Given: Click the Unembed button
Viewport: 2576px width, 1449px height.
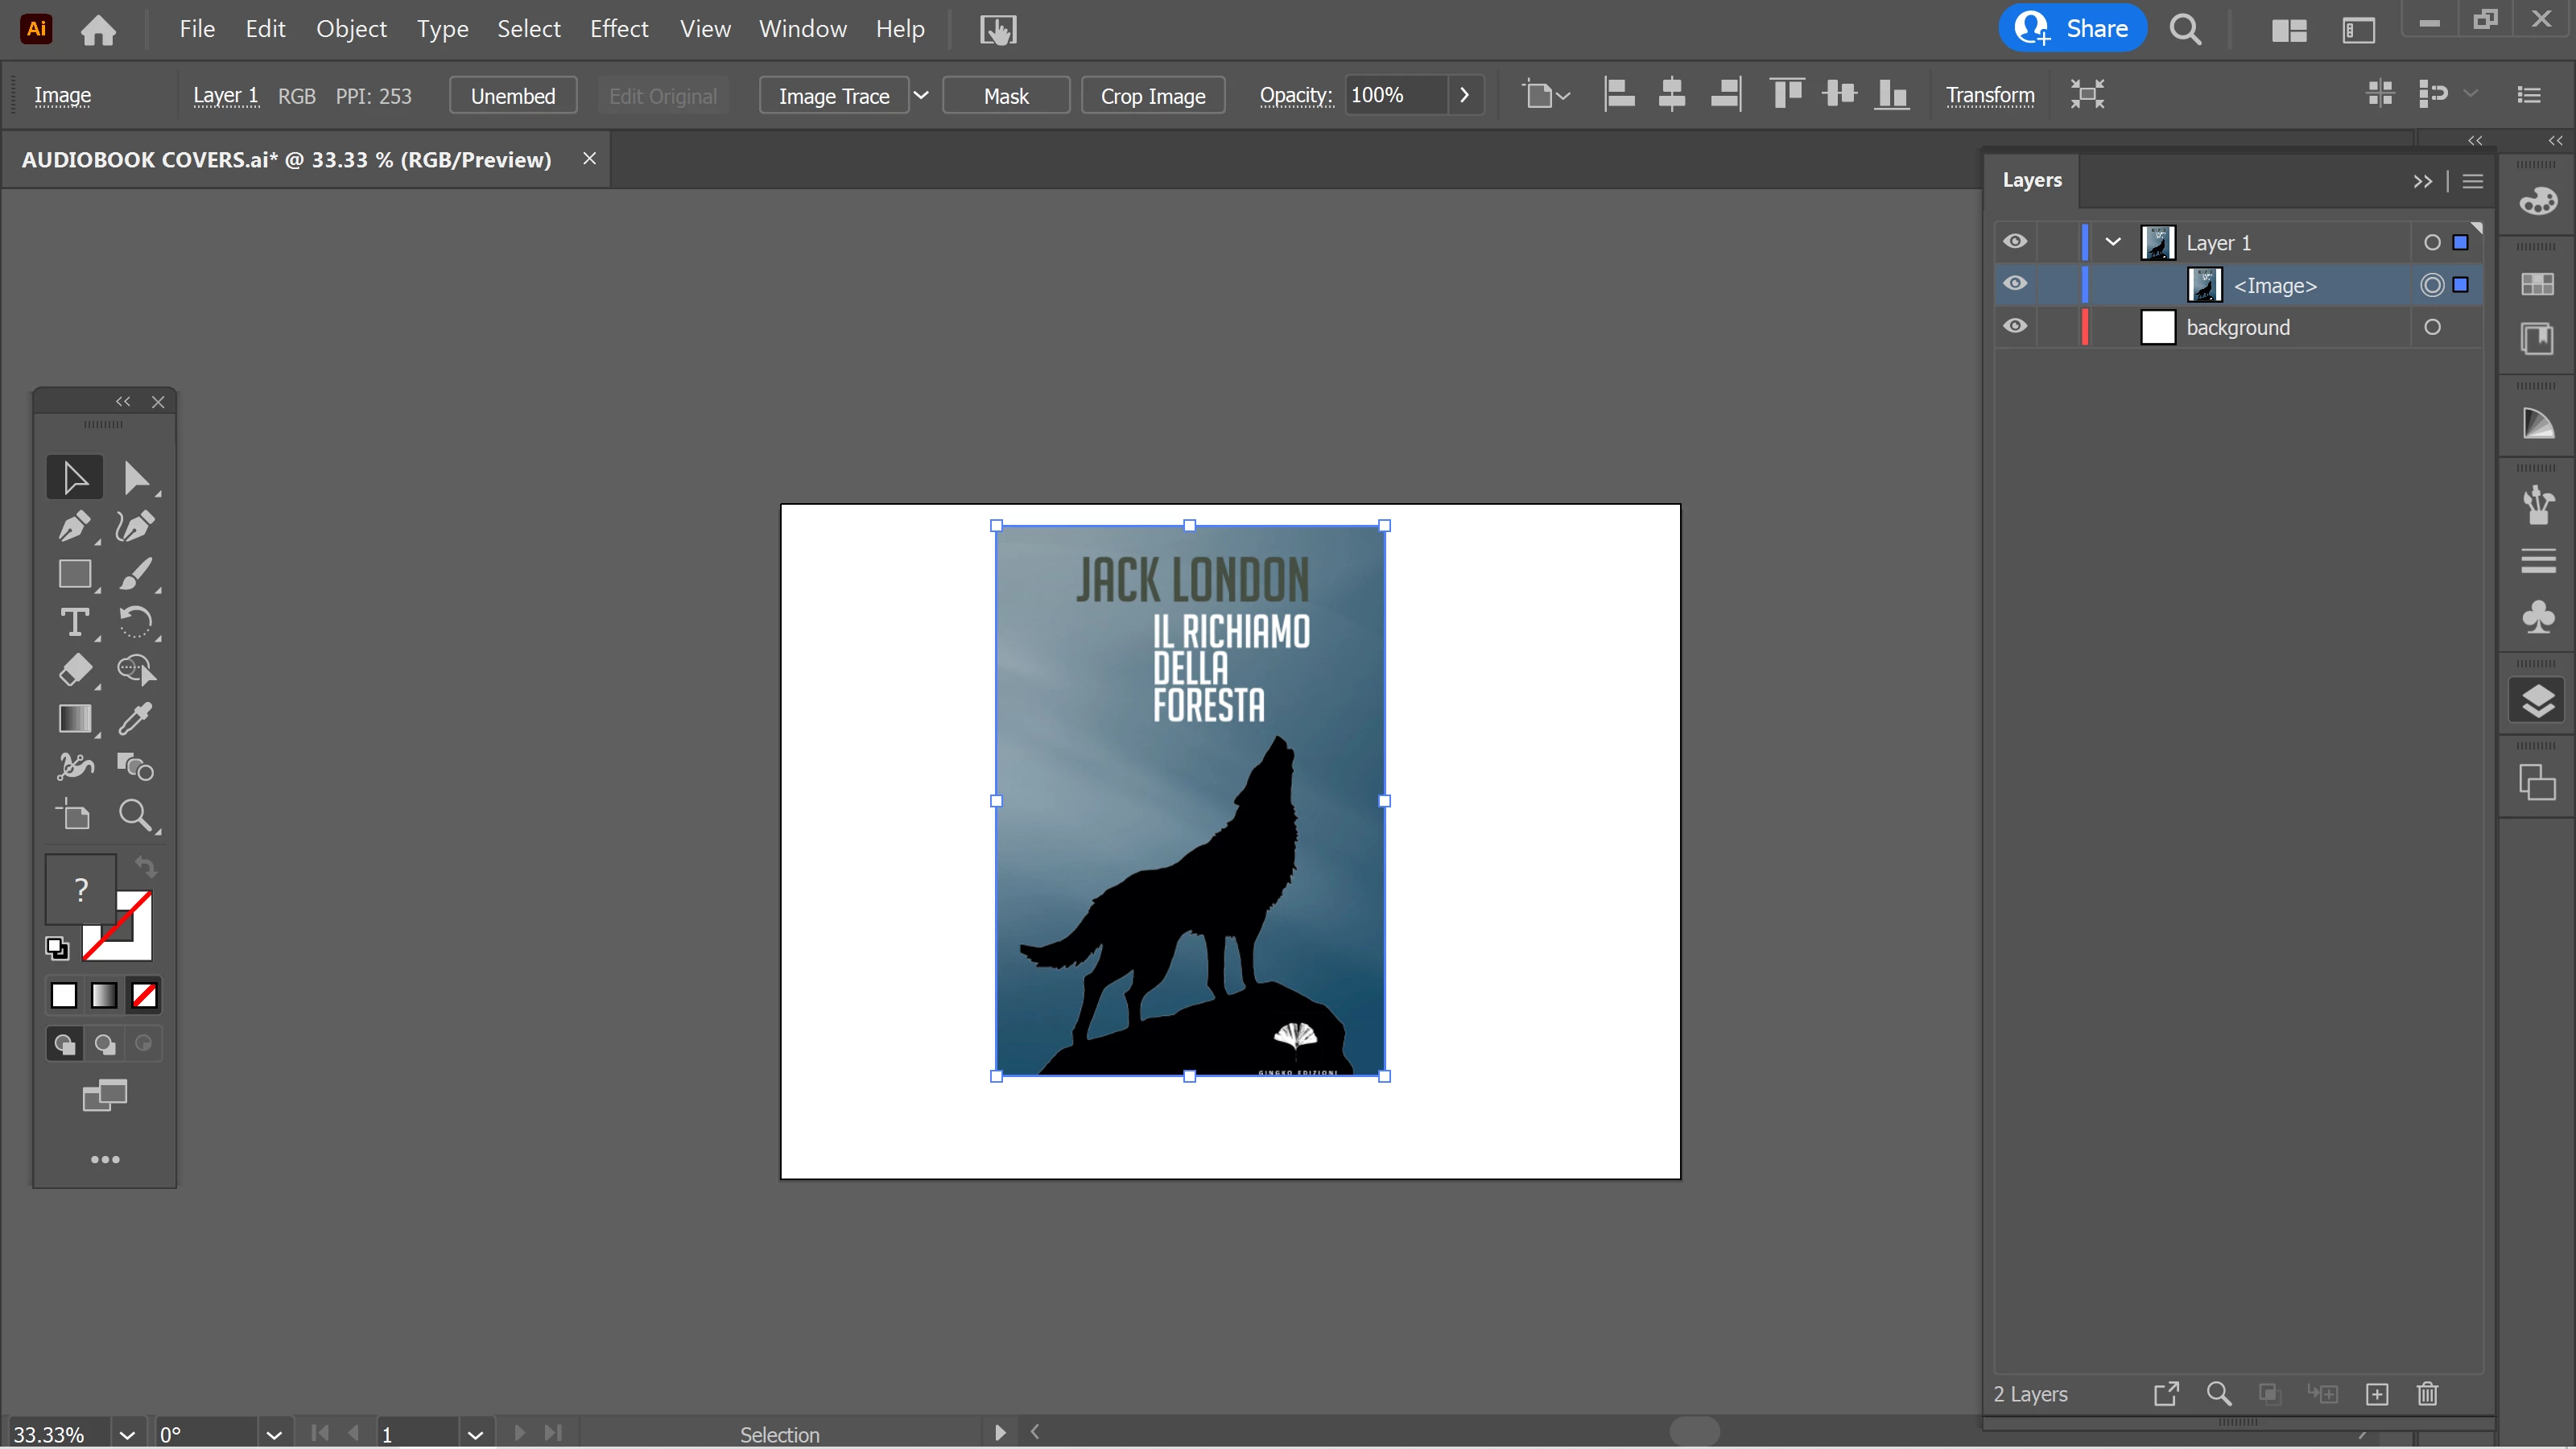Looking at the screenshot, I should coord(513,96).
